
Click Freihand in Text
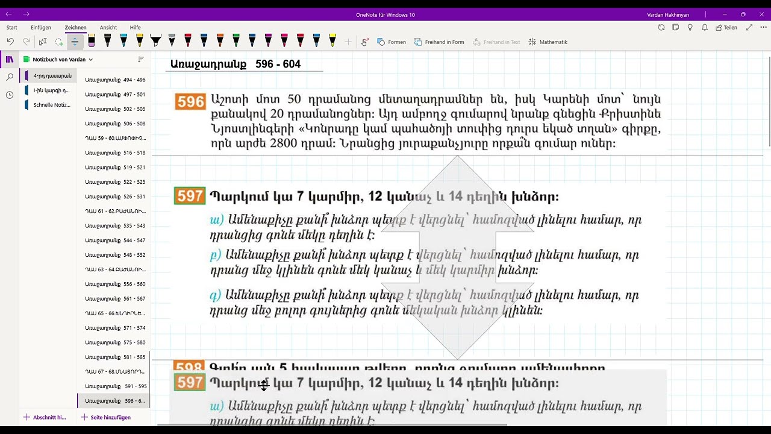pos(497,42)
